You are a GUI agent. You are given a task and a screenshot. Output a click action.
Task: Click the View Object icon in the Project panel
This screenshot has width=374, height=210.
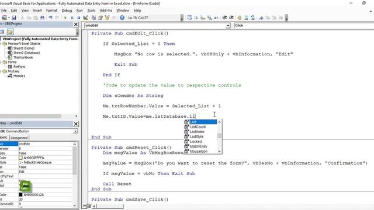coord(2,32)
